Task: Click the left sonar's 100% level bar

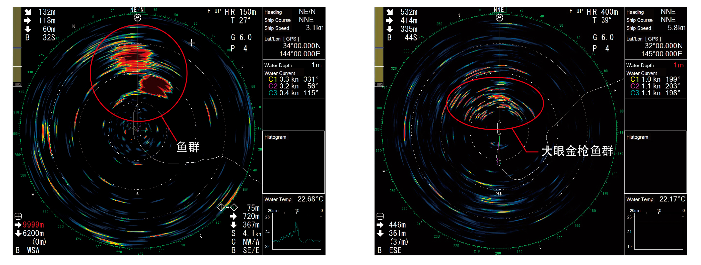Action: click(x=17, y=47)
